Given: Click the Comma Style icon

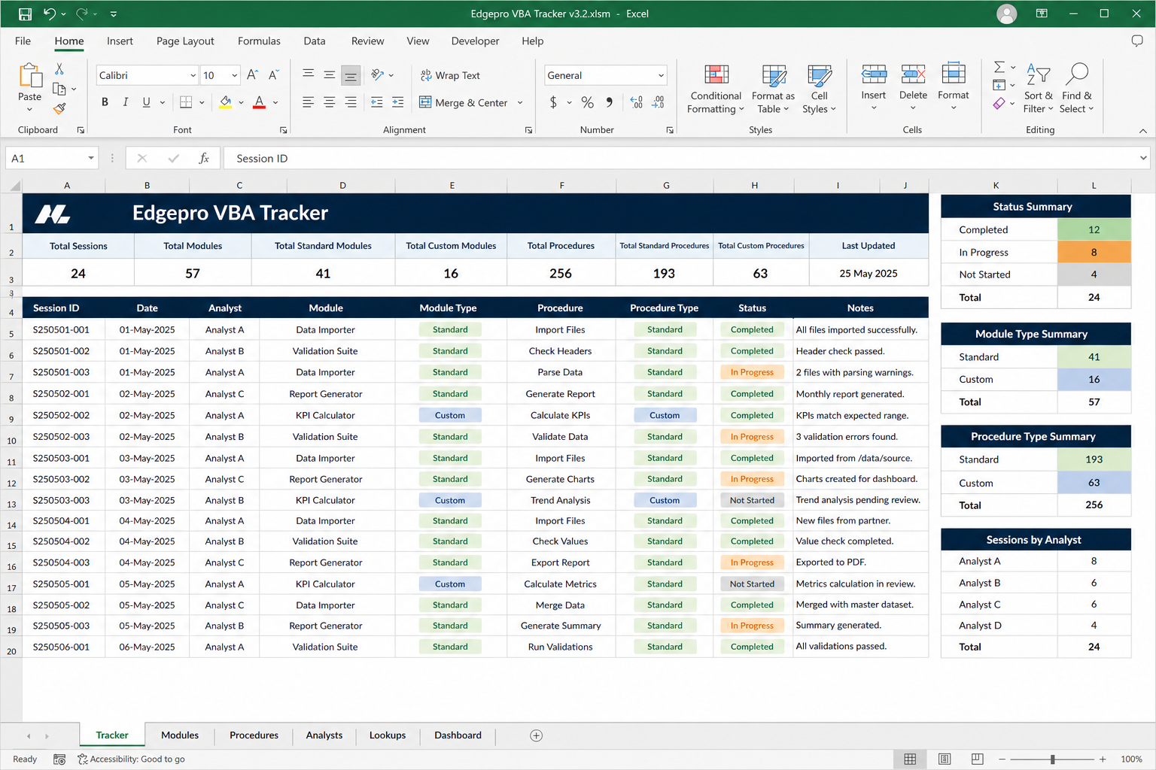Looking at the screenshot, I should tap(609, 102).
